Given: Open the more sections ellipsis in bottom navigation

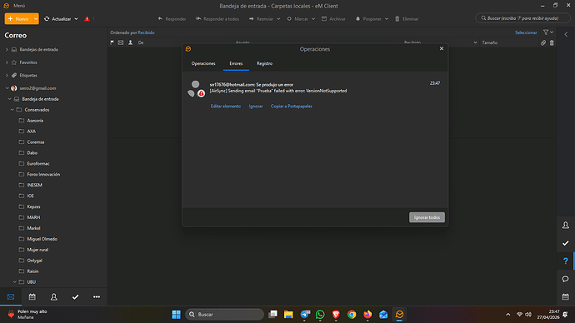Looking at the screenshot, I should [97, 297].
